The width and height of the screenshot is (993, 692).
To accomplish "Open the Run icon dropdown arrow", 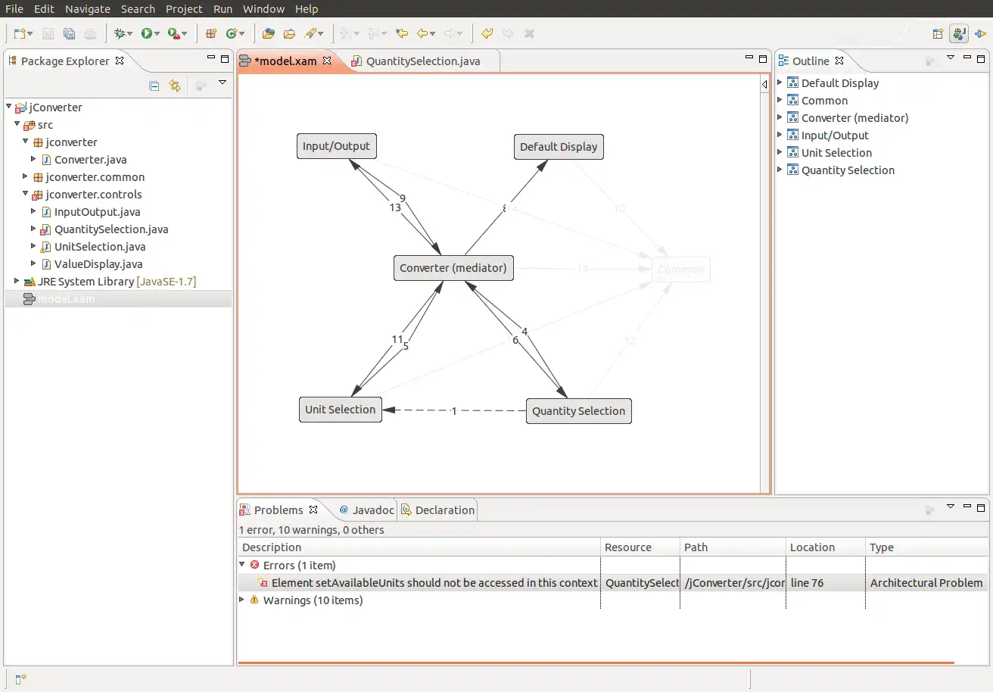I will (157, 34).
